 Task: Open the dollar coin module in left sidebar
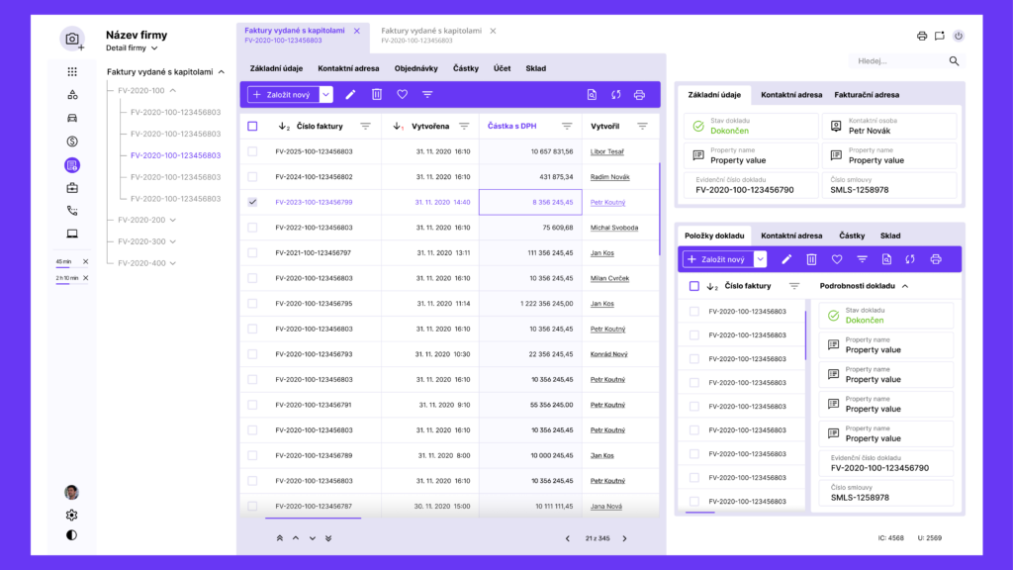coord(72,142)
